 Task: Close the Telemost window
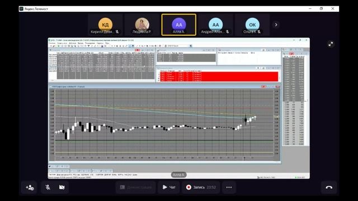pos(333,9)
